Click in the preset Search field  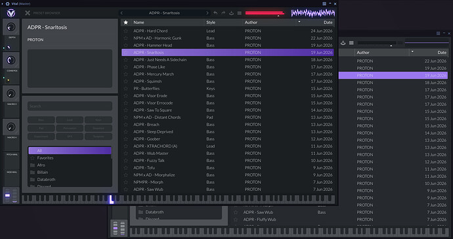[70, 106]
